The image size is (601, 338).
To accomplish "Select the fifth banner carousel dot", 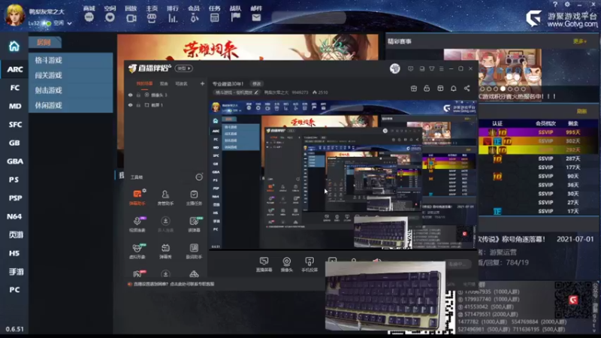I will click(510, 89).
